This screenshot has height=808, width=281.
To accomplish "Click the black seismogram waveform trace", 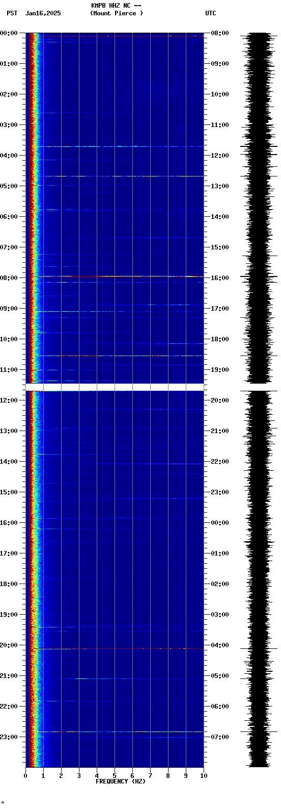I will click(x=259, y=400).
